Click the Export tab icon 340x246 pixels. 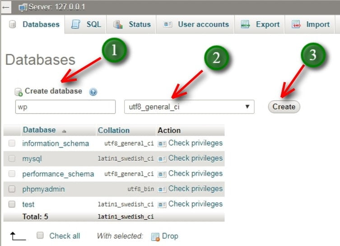245,24
